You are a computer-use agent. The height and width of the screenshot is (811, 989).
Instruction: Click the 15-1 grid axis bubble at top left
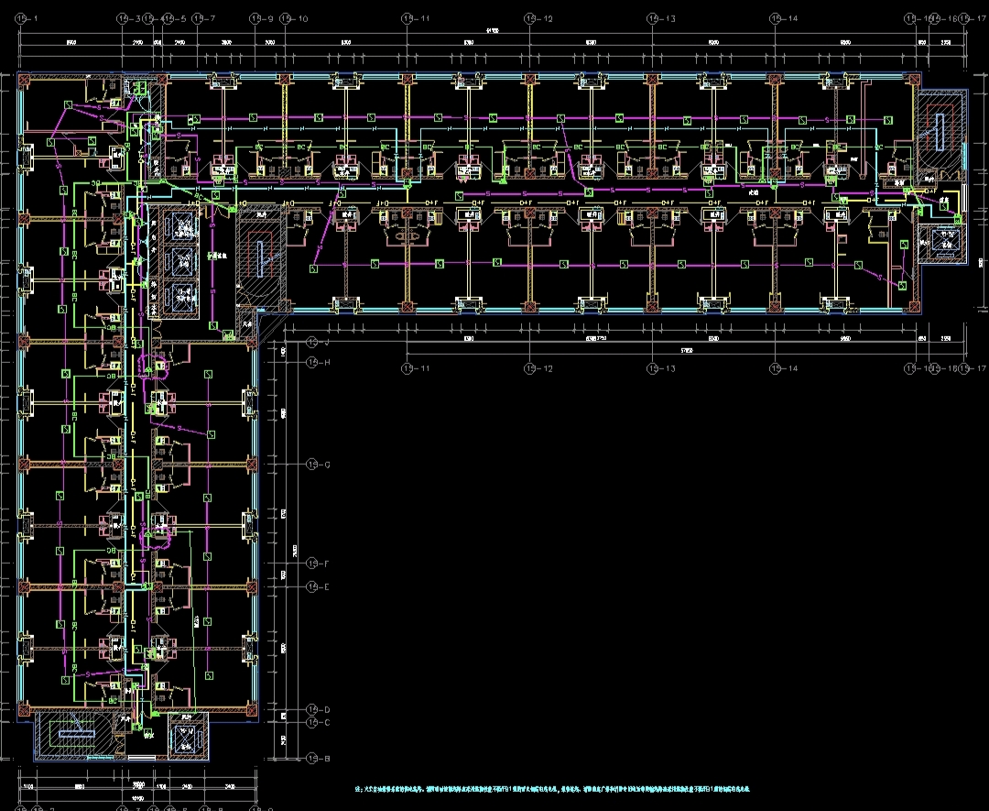point(22,18)
